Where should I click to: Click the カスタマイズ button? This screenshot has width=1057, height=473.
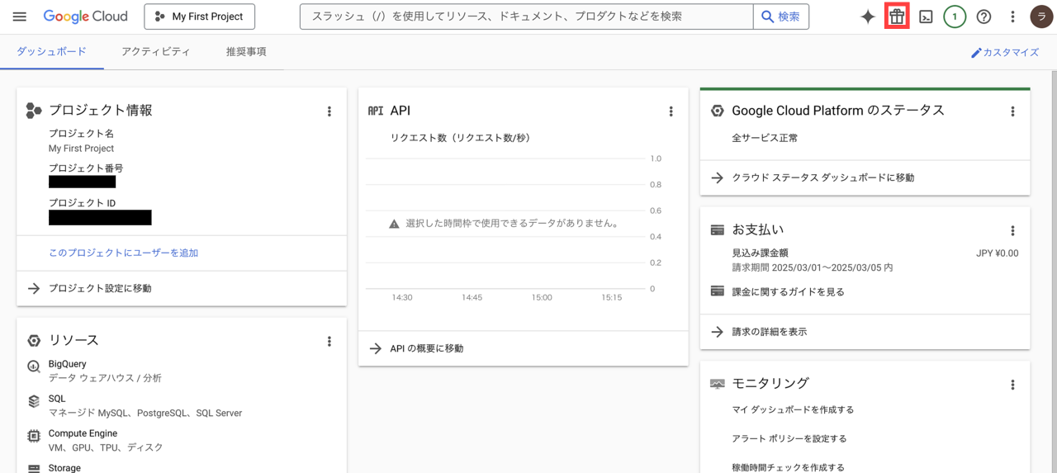point(1004,52)
